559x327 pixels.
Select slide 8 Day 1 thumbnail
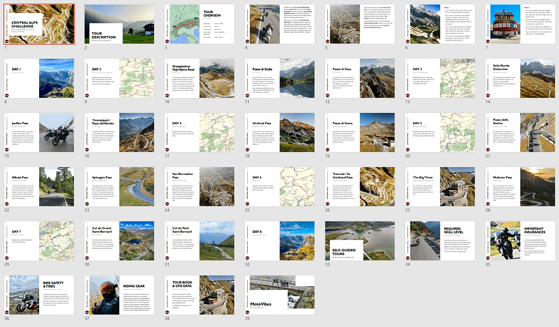pos(39,78)
